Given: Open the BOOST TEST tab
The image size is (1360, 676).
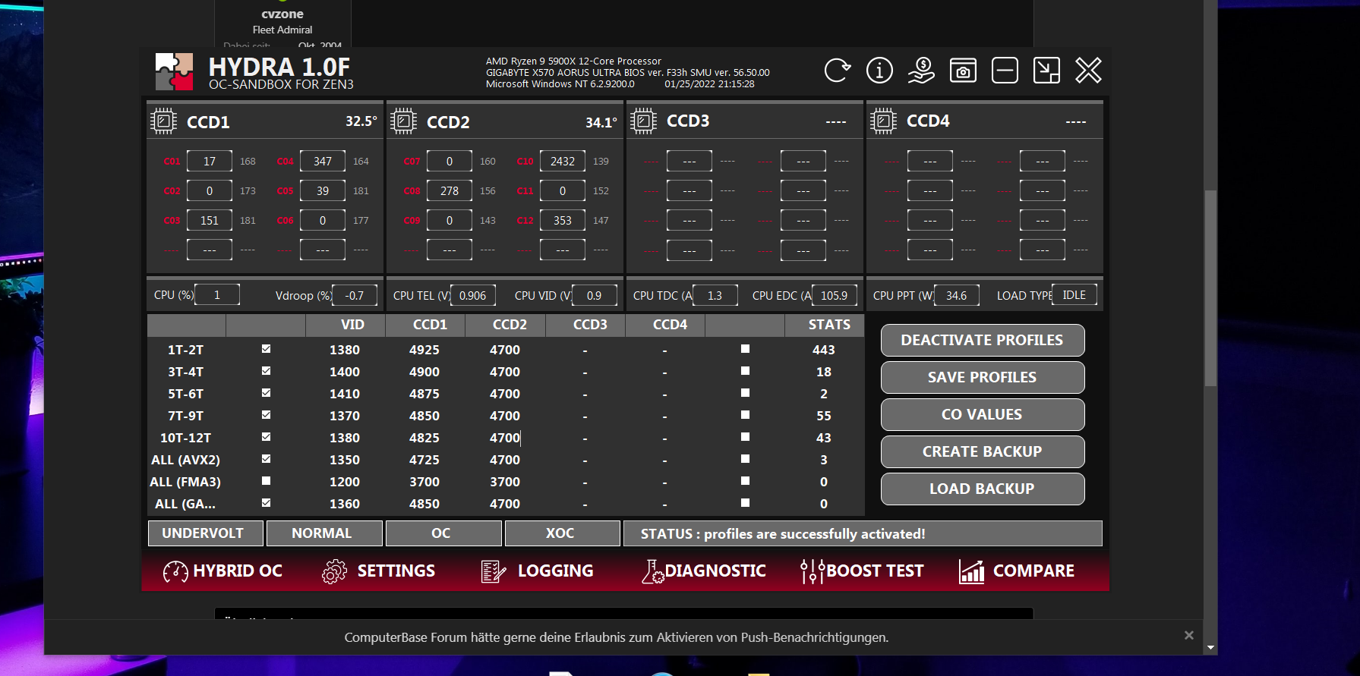Looking at the screenshot, I should [862, 571].
